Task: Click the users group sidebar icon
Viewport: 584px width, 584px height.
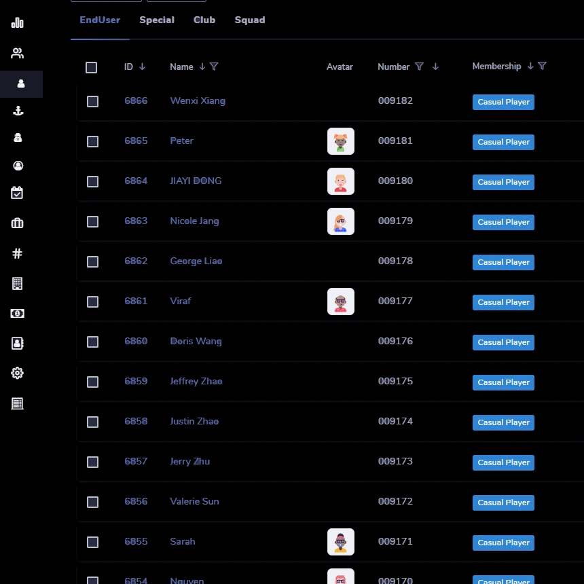Action: coord(18,54)
